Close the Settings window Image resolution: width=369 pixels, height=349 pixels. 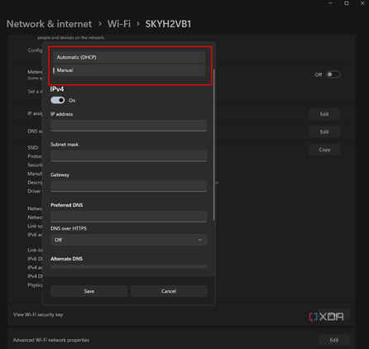point(362,3)
